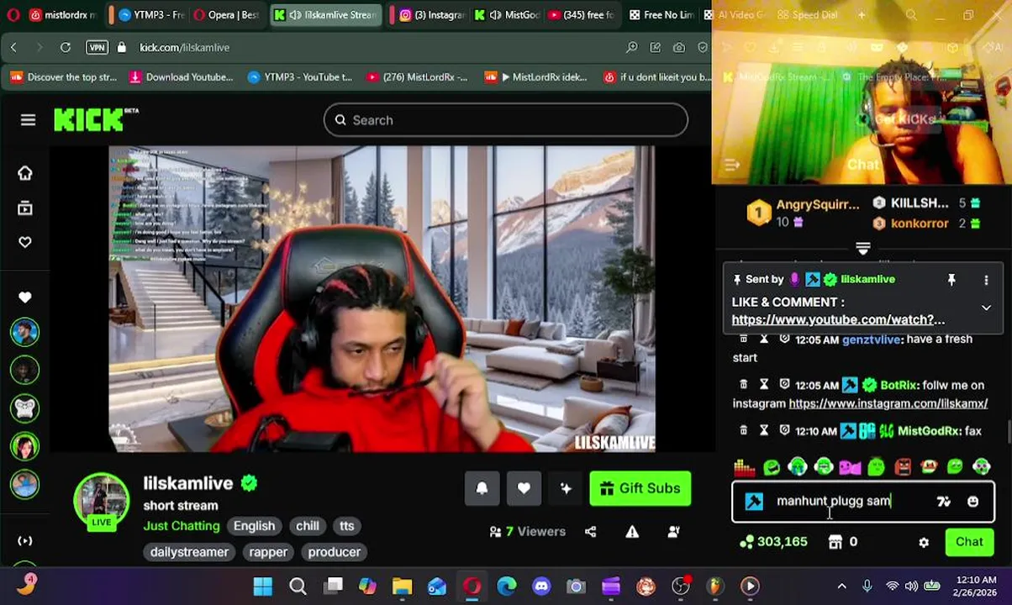This screenshot has height=605, width=1012.
Task: Timeout genztvlive using hourglass icon
Action: click(764, 339)
